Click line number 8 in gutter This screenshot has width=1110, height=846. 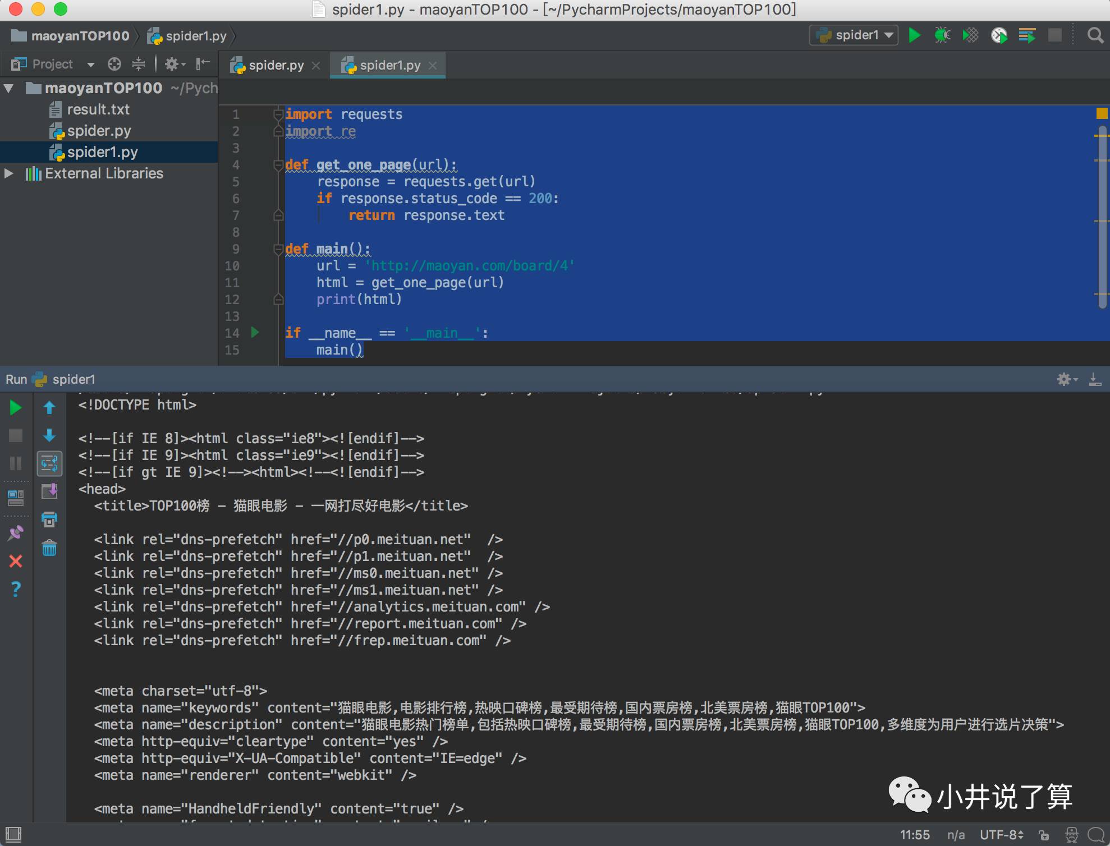pyautogui.click(x=236, y=232)
